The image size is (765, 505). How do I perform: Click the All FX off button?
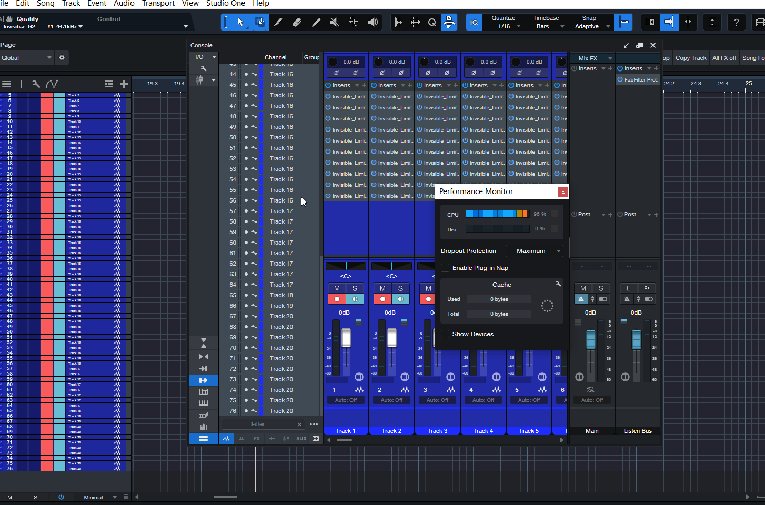[x=724, y=58]
